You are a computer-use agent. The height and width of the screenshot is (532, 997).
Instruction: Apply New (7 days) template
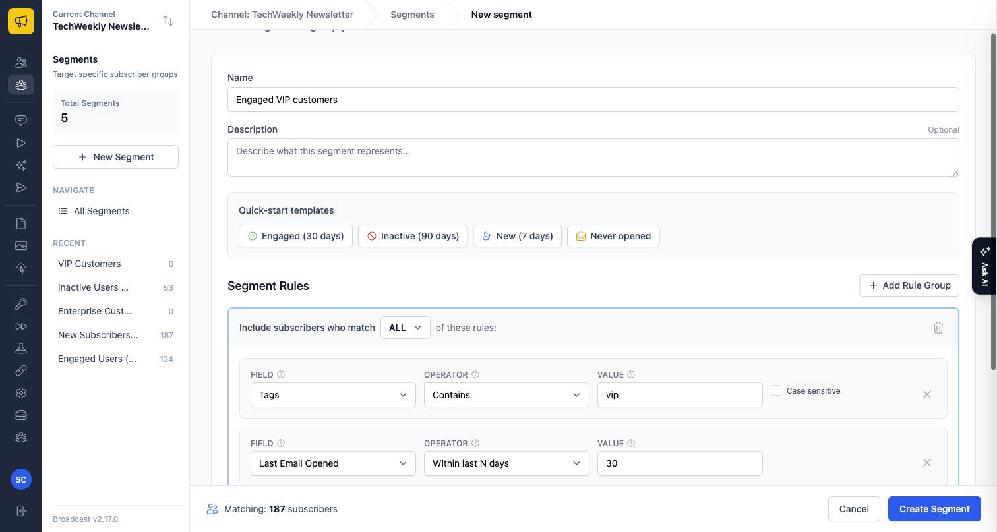coord(517,236)
